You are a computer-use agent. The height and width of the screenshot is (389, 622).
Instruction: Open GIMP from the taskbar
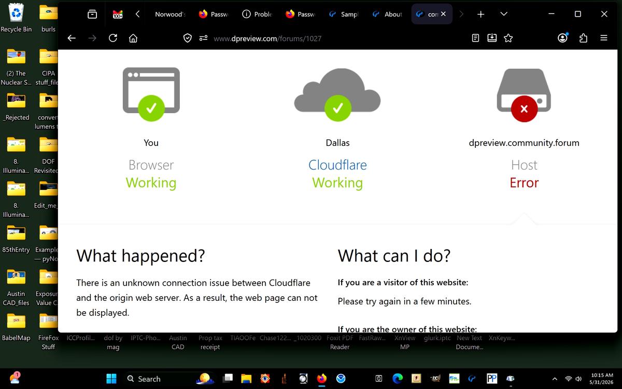[435, 379]
